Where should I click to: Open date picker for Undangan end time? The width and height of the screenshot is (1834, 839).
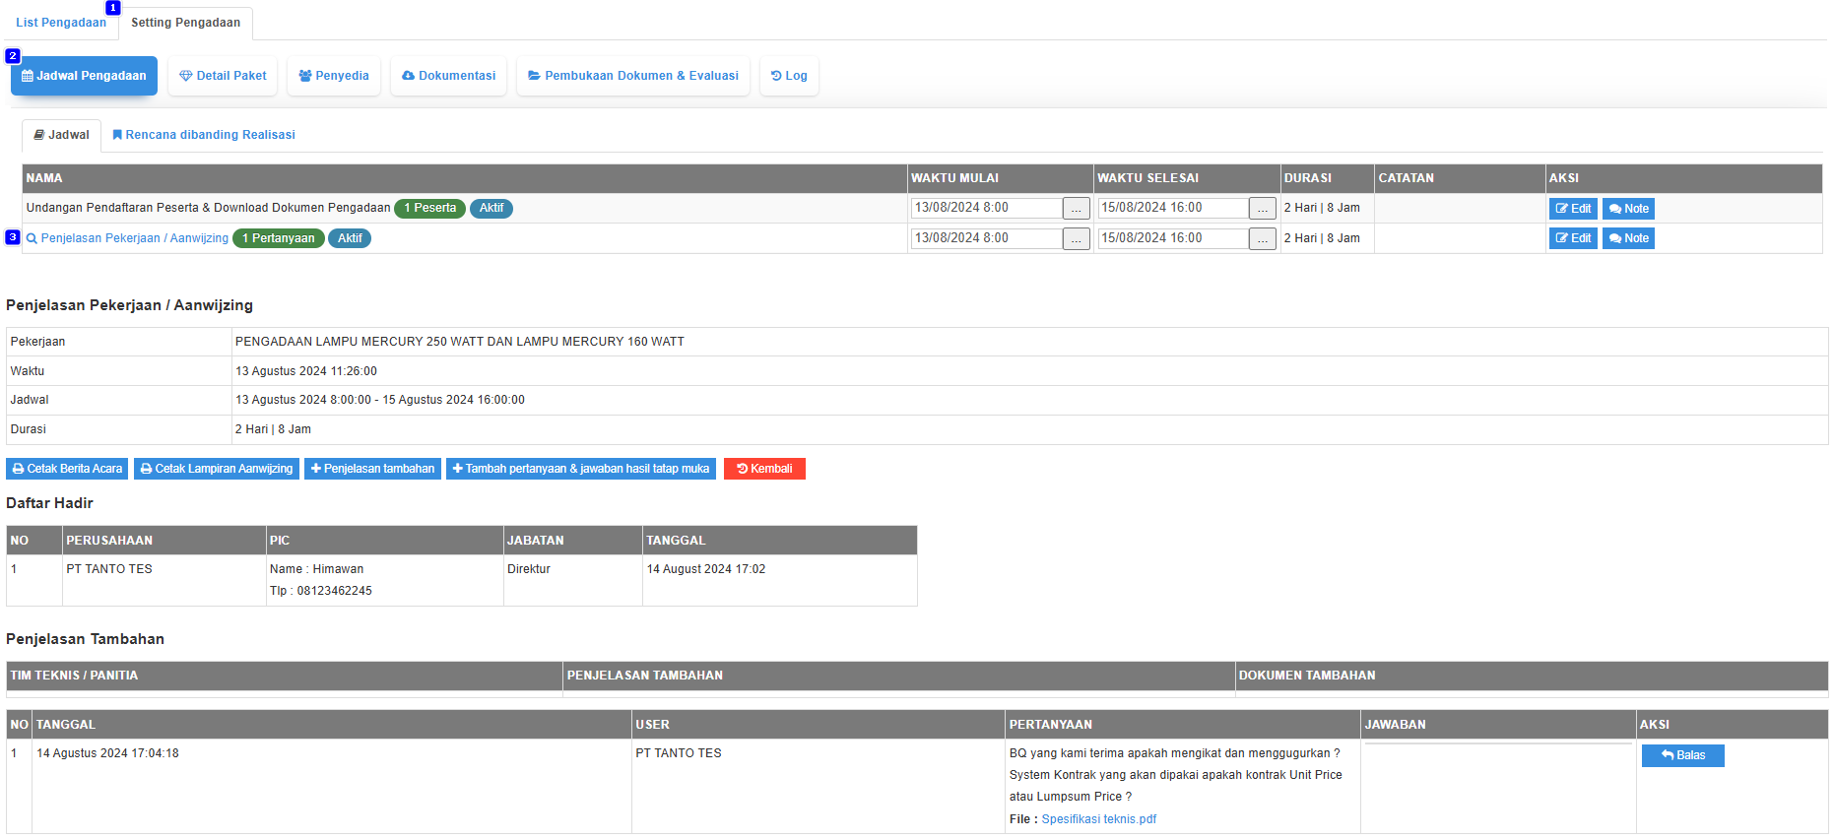(1262, 209)
